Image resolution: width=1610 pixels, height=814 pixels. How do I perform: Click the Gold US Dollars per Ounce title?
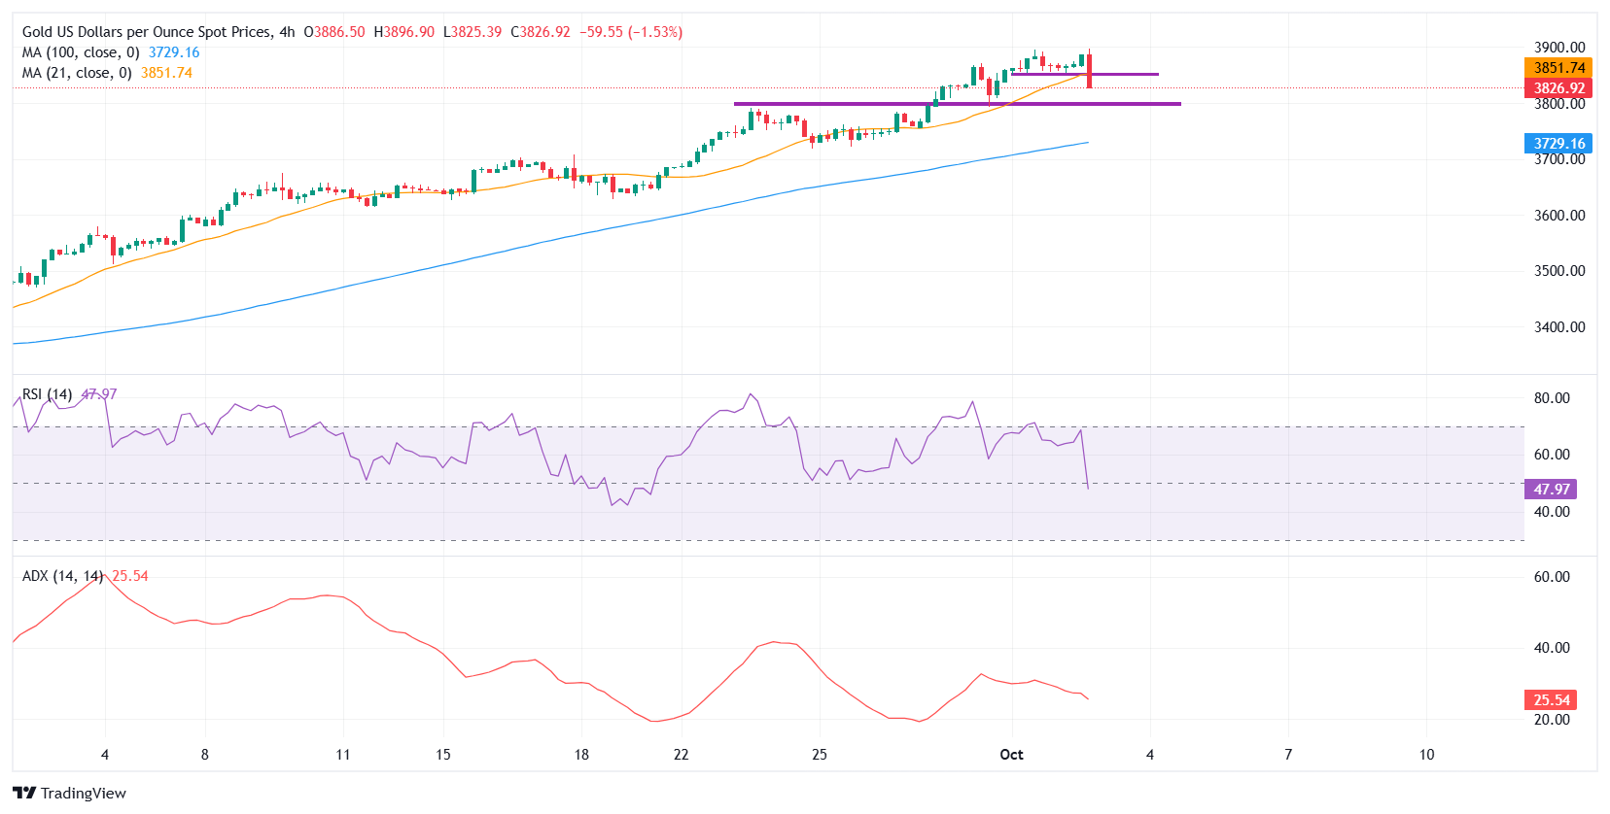click(146, 32)
